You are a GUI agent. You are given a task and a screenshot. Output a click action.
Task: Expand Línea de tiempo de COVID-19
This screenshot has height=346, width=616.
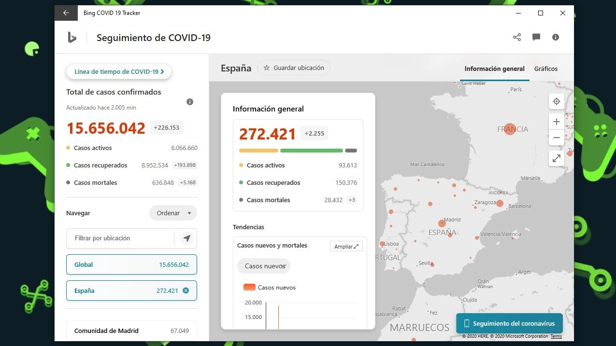tap(119, 71)
